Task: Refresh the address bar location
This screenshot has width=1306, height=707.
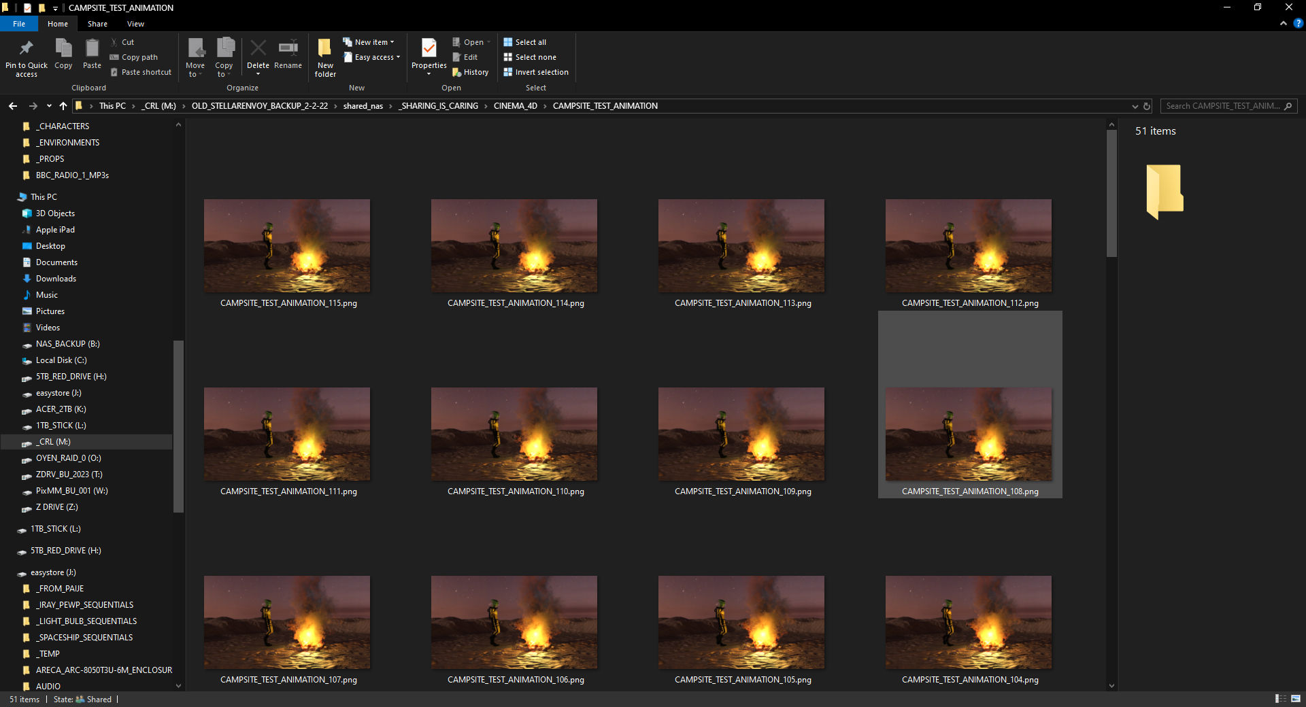Action: (1147, 106)
